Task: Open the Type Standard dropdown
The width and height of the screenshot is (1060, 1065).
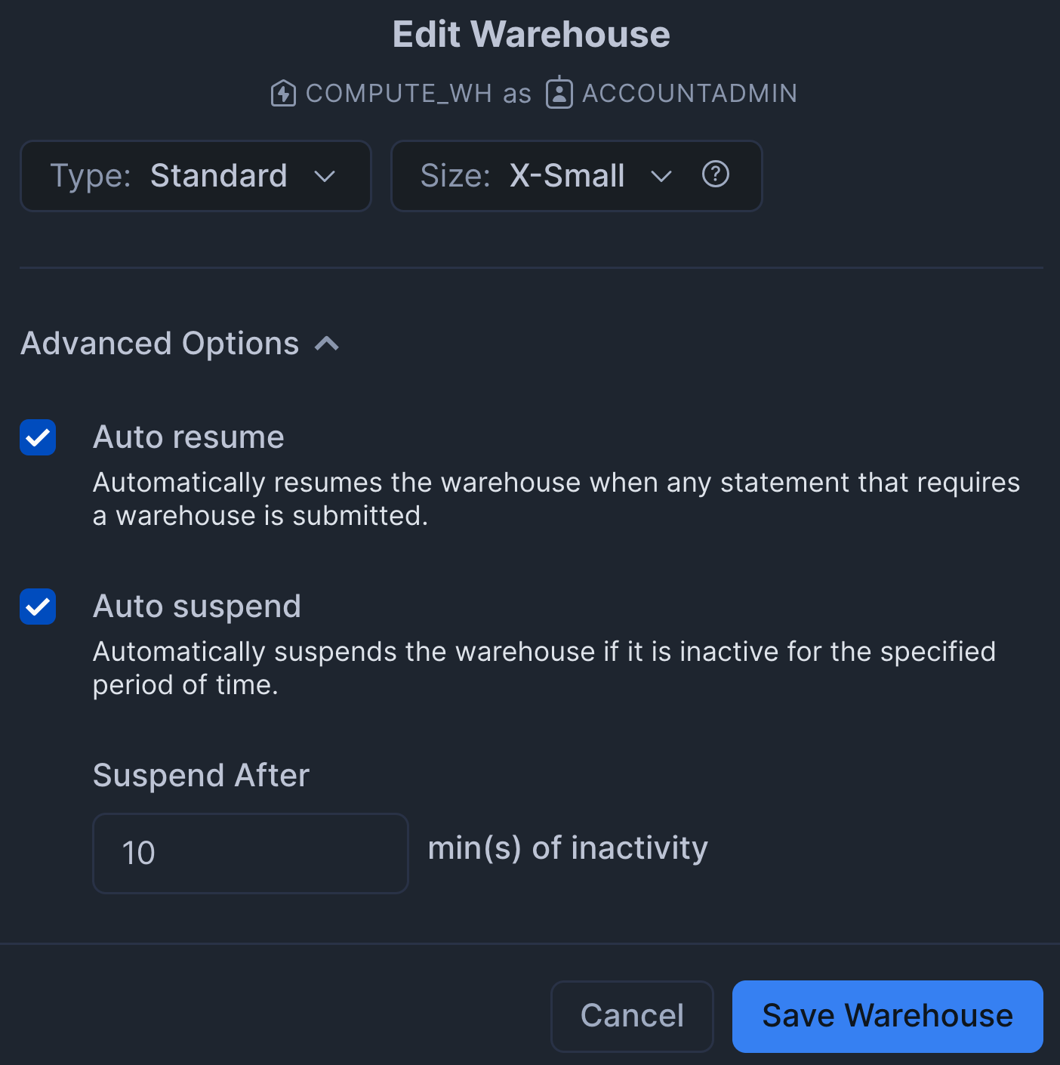Action: tap(196, 176)
